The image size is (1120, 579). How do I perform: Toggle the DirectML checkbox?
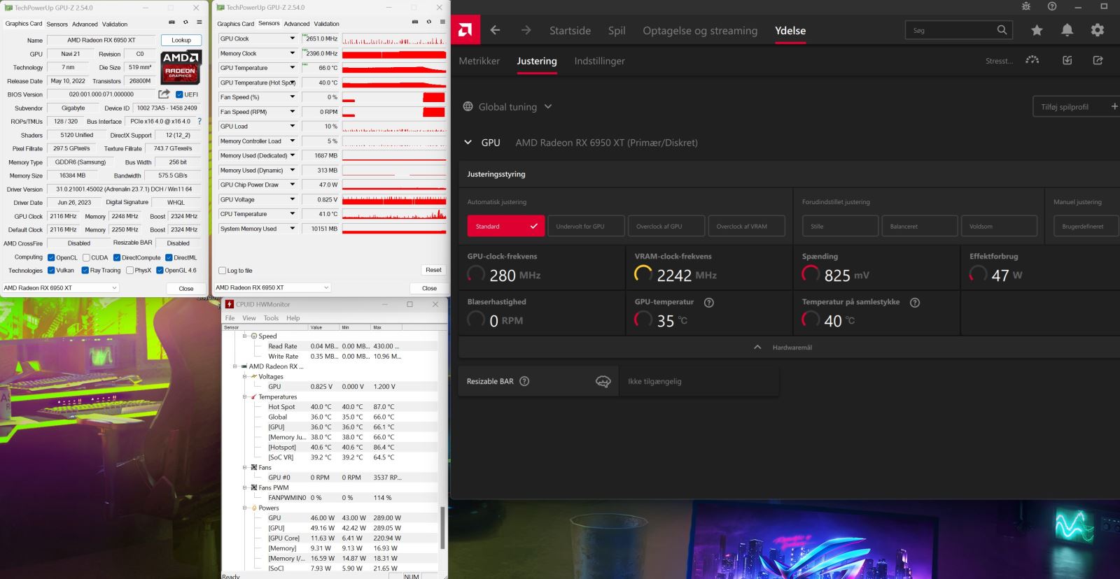point(169,257)
